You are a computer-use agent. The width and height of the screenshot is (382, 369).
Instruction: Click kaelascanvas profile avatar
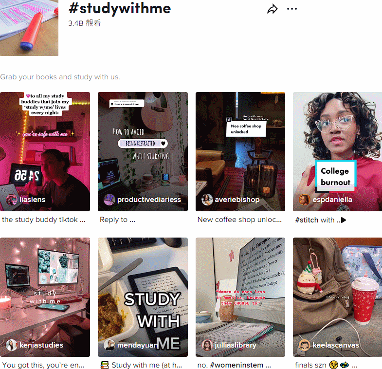pos(305,345)
